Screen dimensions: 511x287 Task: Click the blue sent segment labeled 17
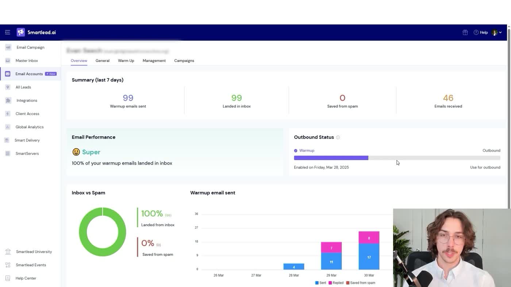pyautogui.click(x=369, y=257)
